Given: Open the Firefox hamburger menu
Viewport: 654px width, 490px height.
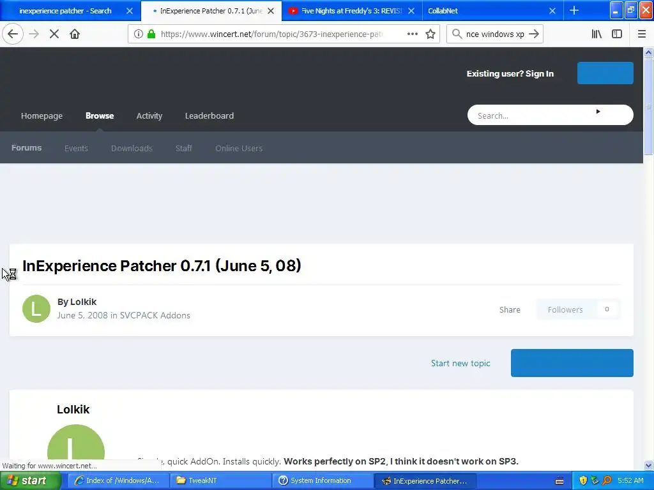Looking at the screenshot, I should (641, 34).
